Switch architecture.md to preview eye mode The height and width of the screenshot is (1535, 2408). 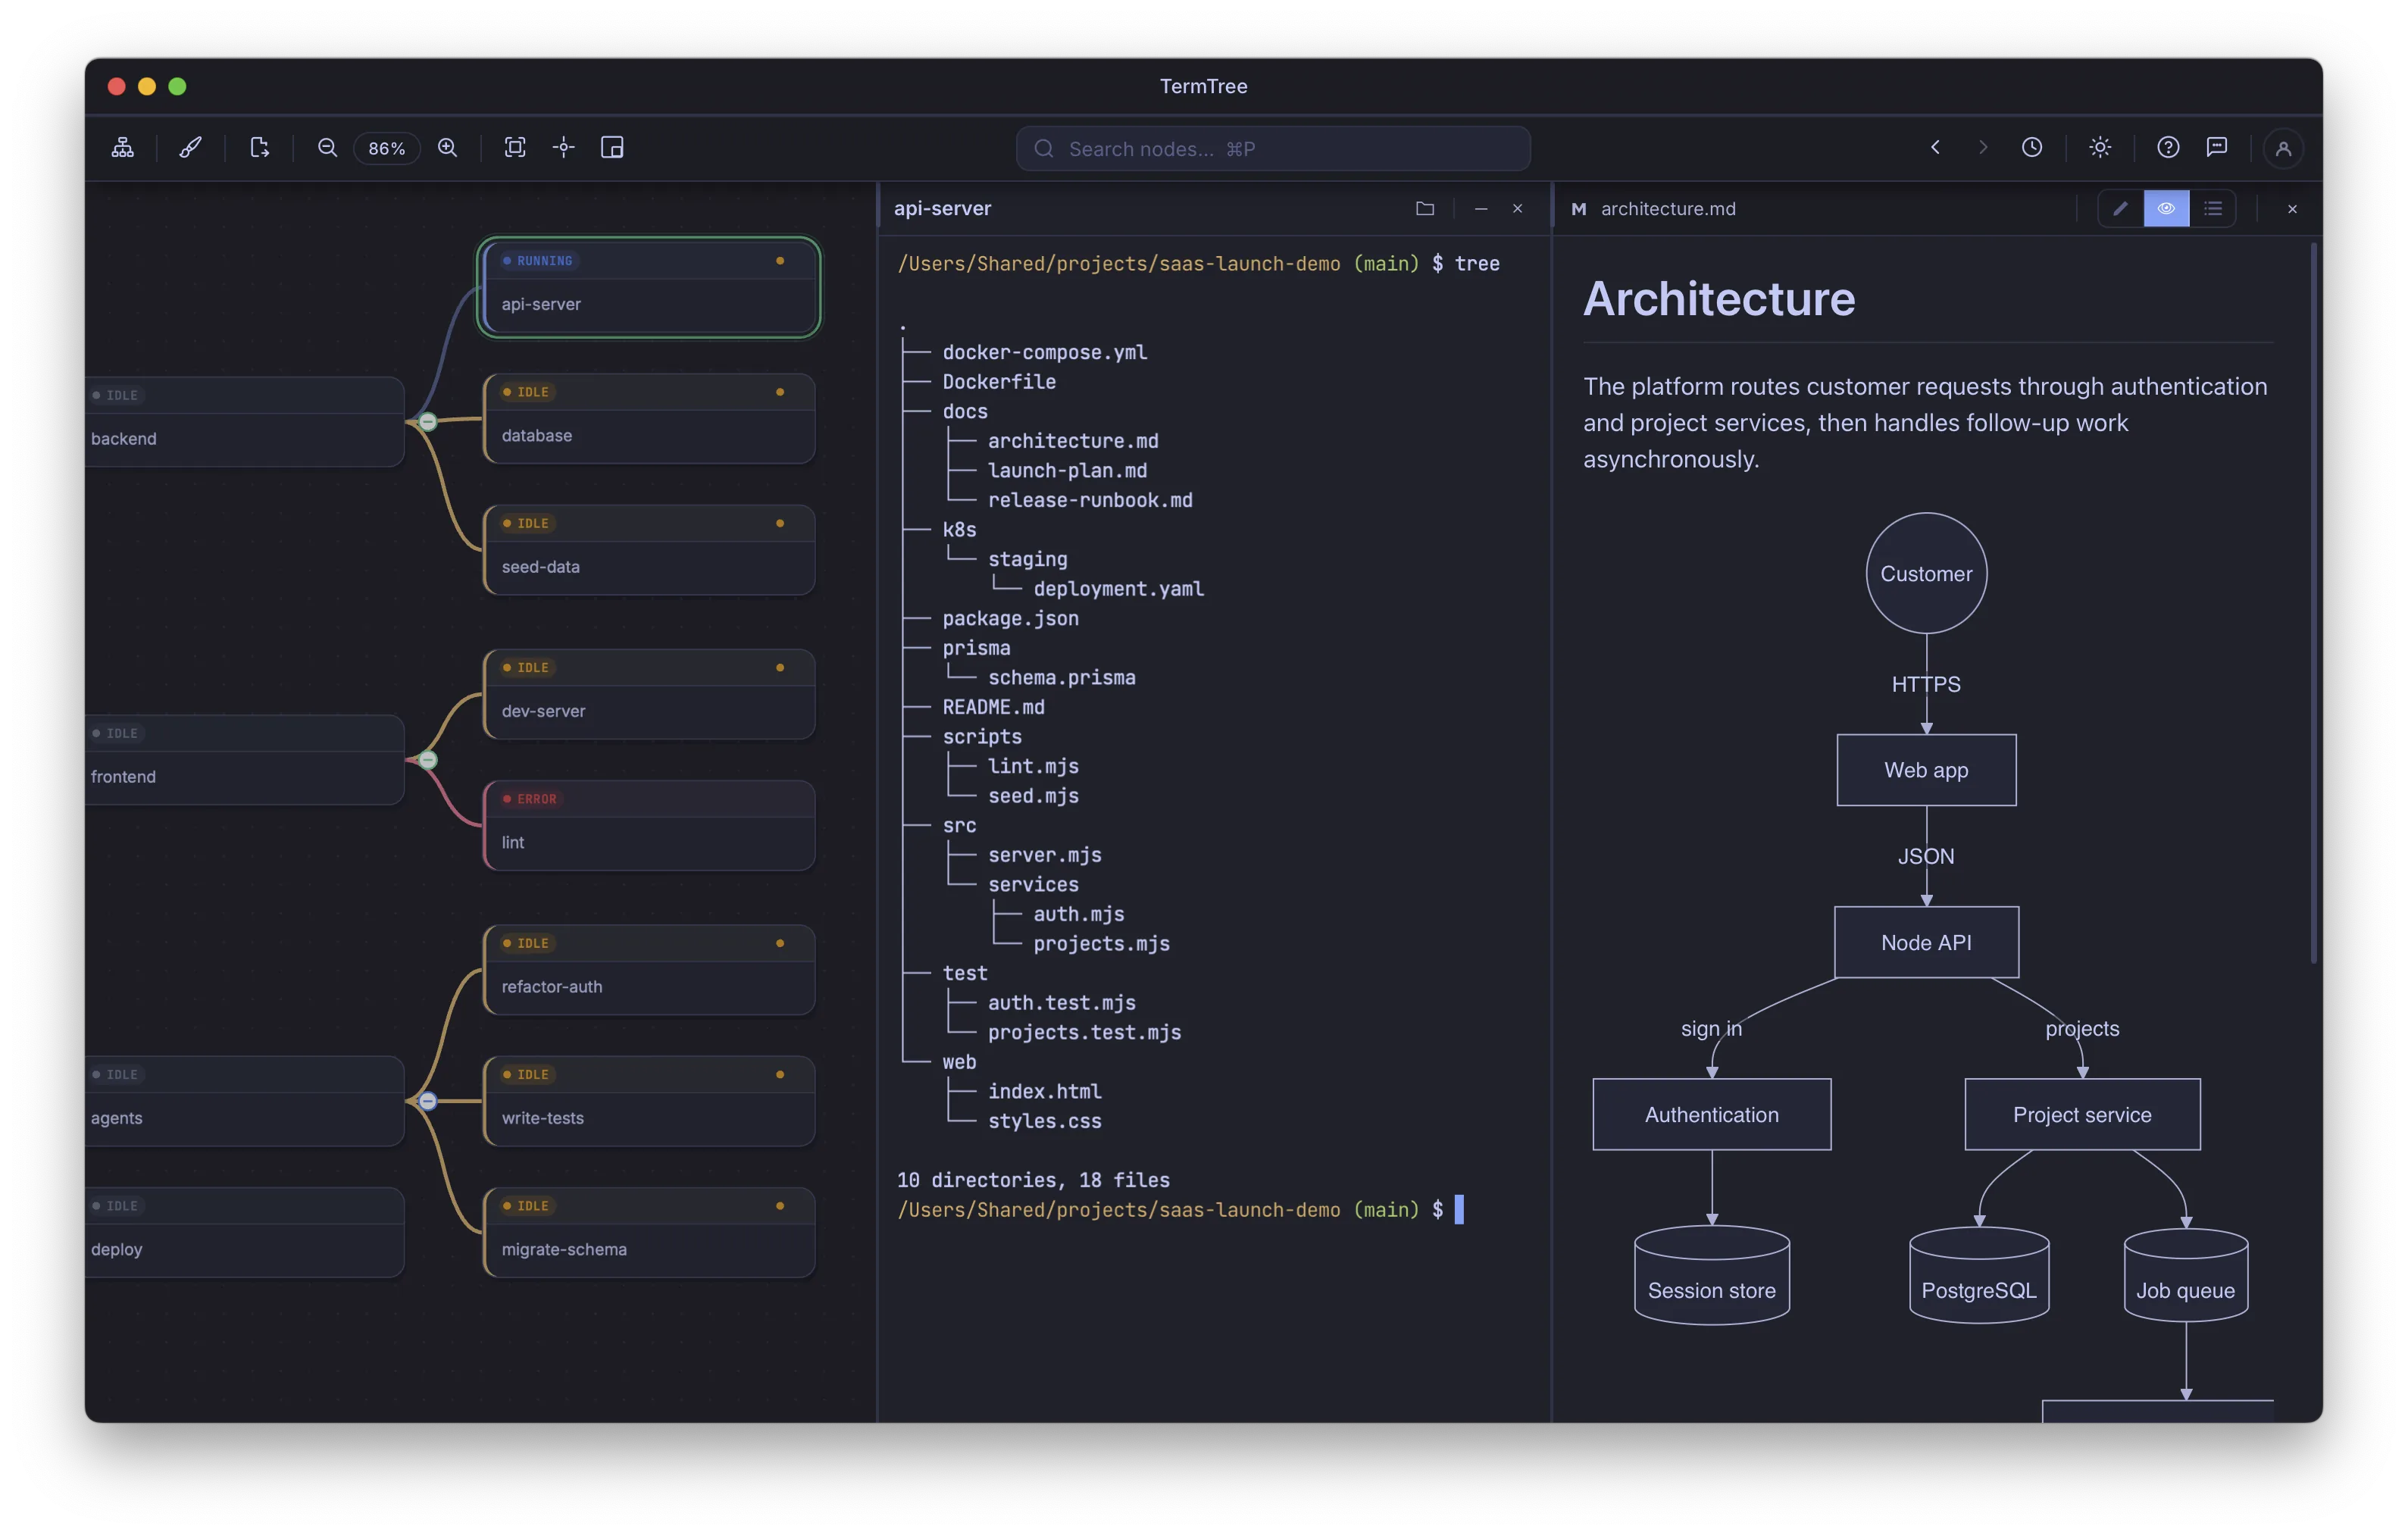(2166, 208)
